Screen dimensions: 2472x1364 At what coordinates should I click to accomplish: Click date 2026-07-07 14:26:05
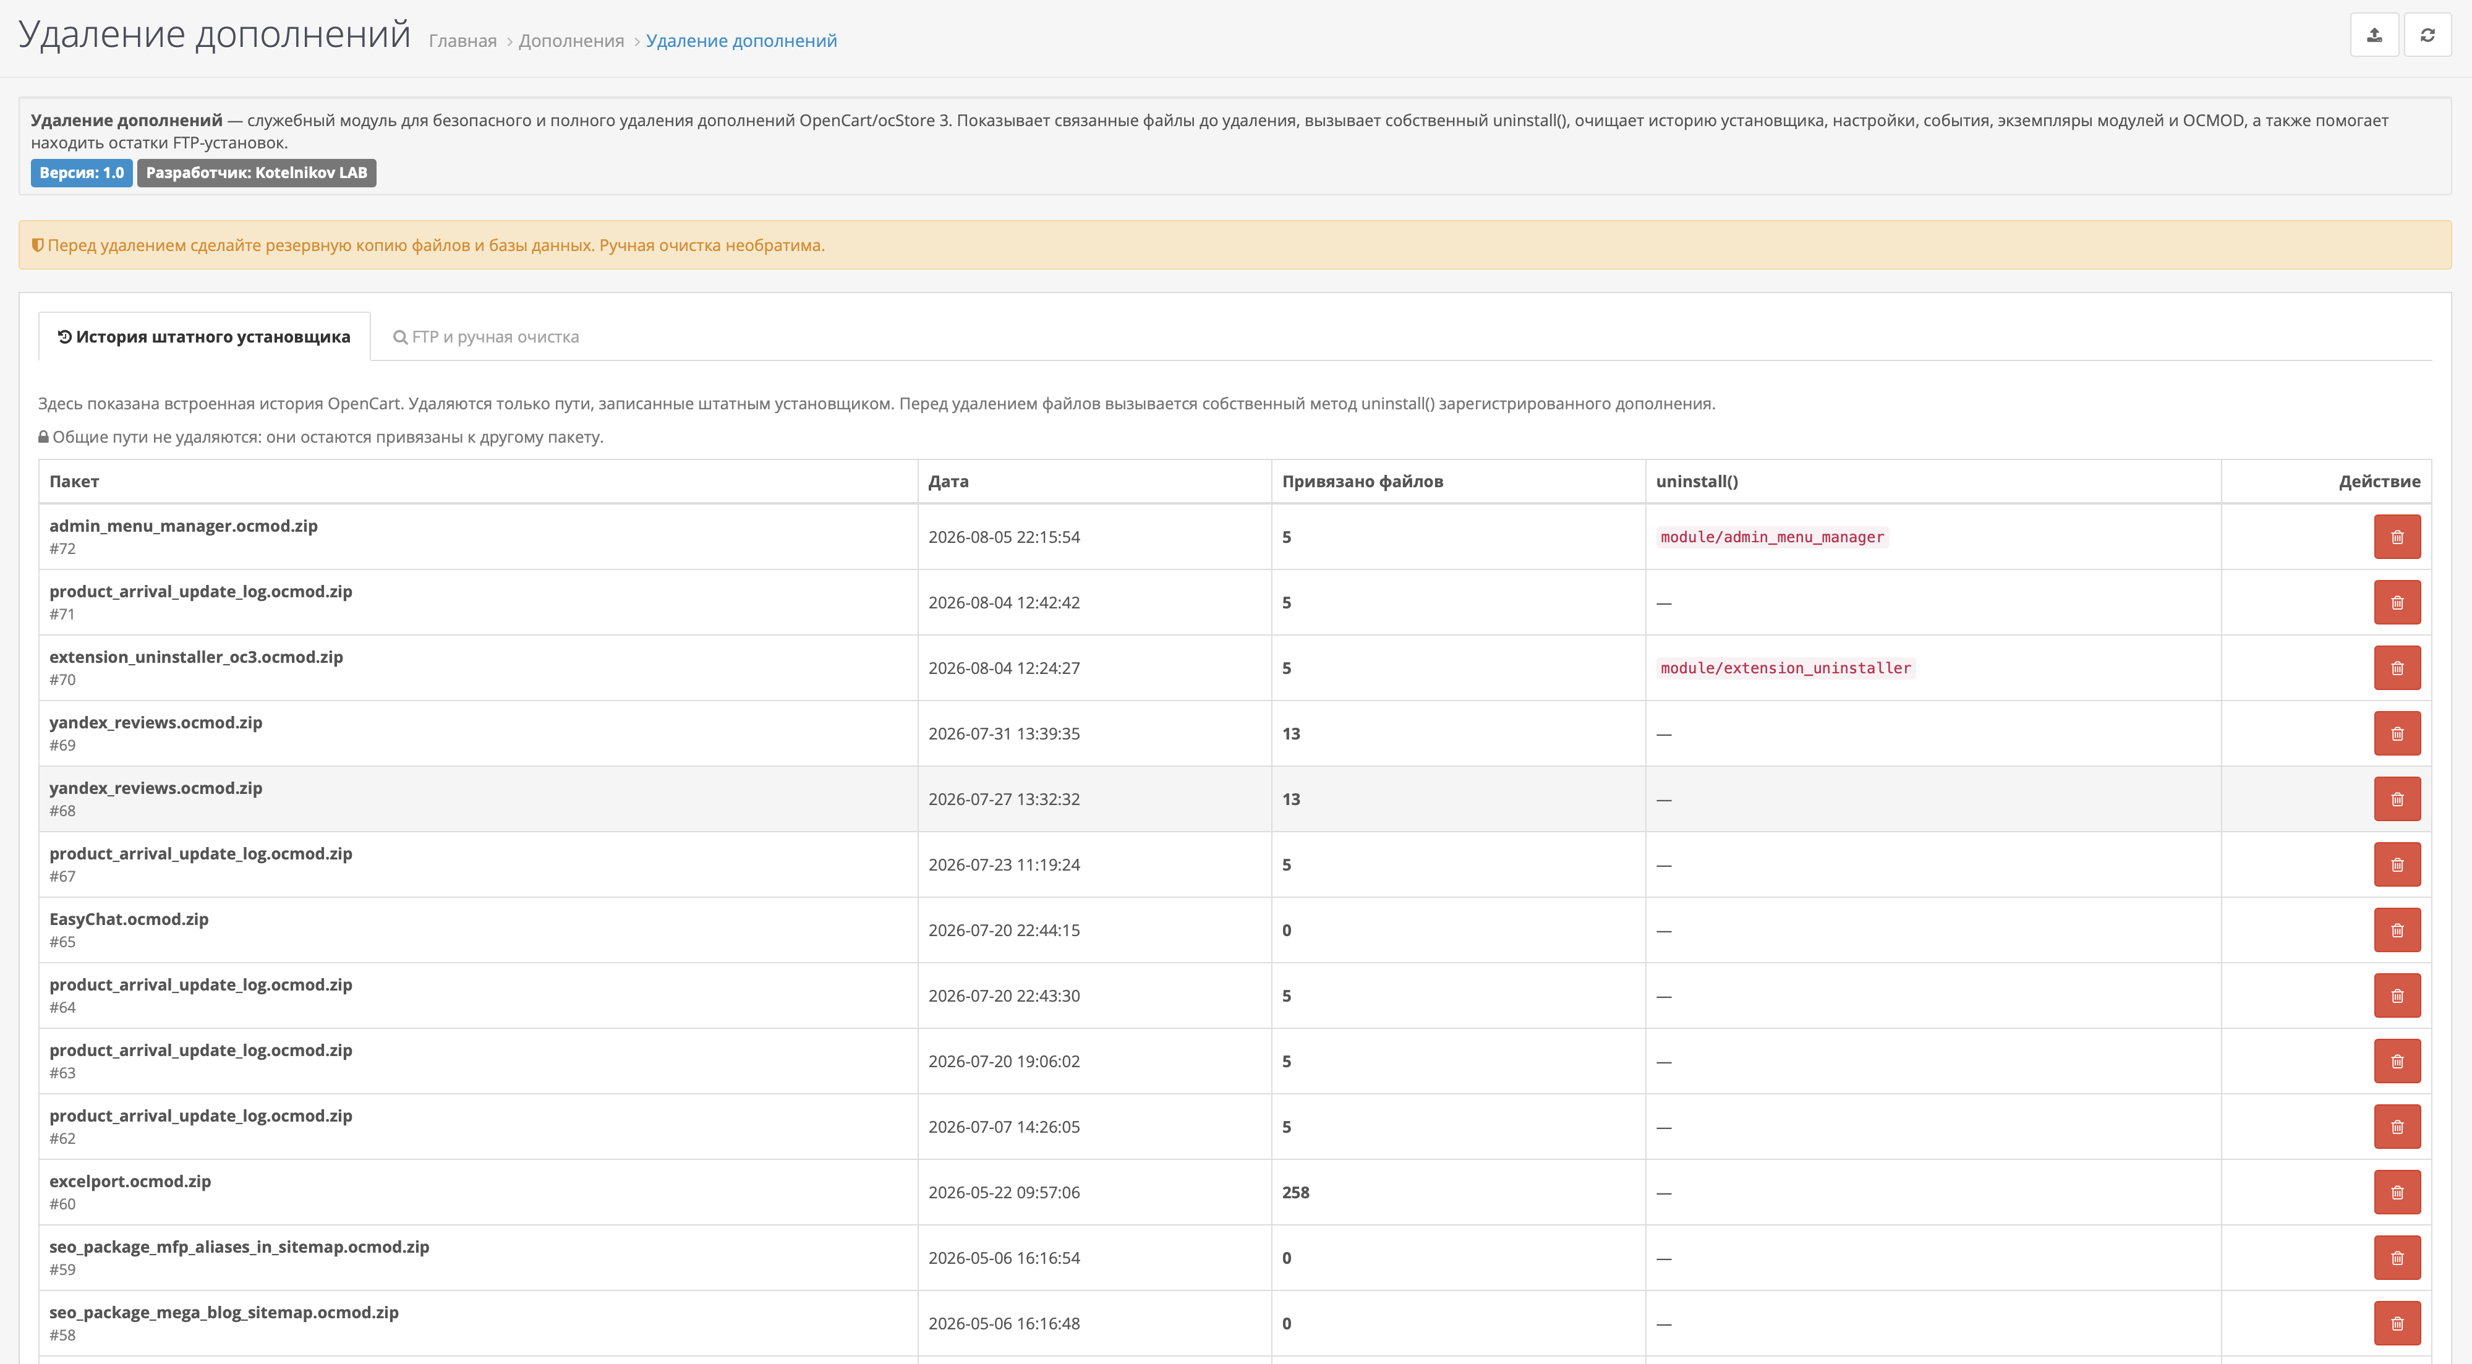point(1004,1127)
